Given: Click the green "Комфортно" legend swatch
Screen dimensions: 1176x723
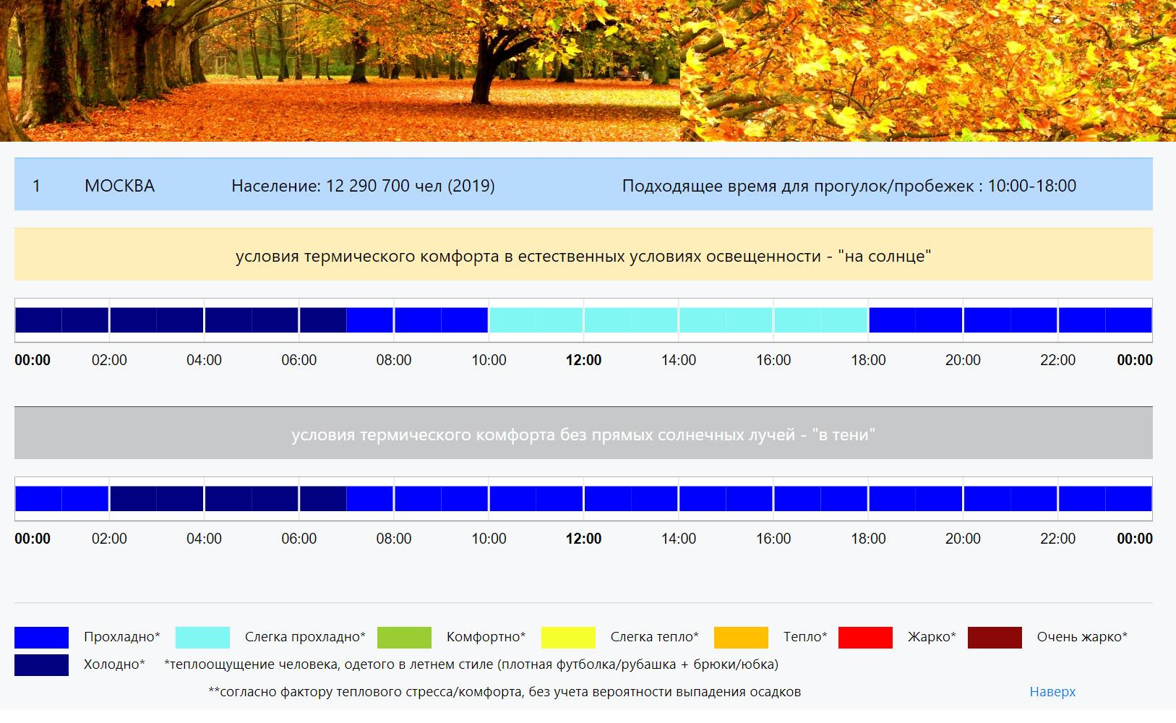Looking at the screenshot, I should click(x=404, y=637).
